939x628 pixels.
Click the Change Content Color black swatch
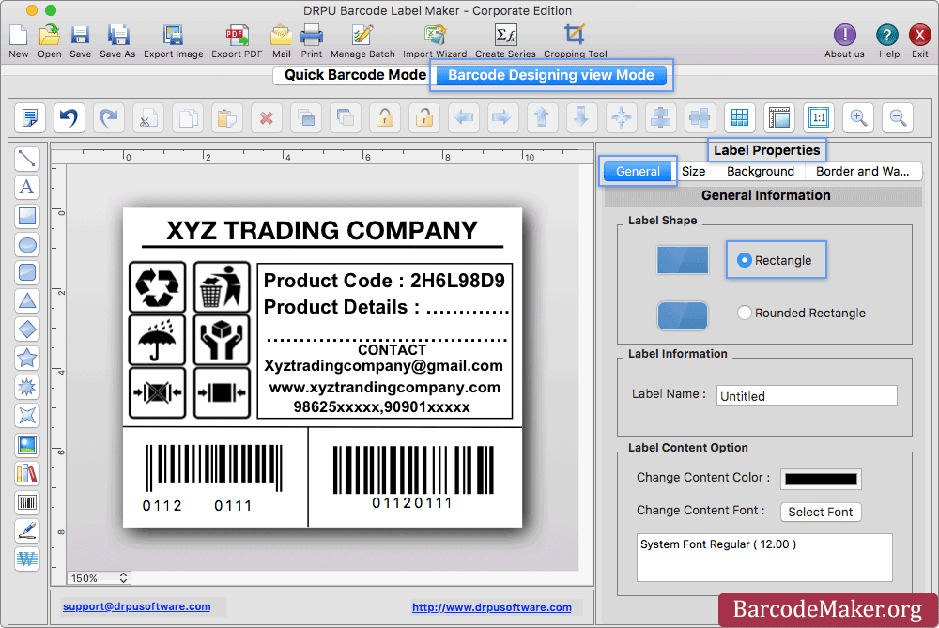coord(821,479)
